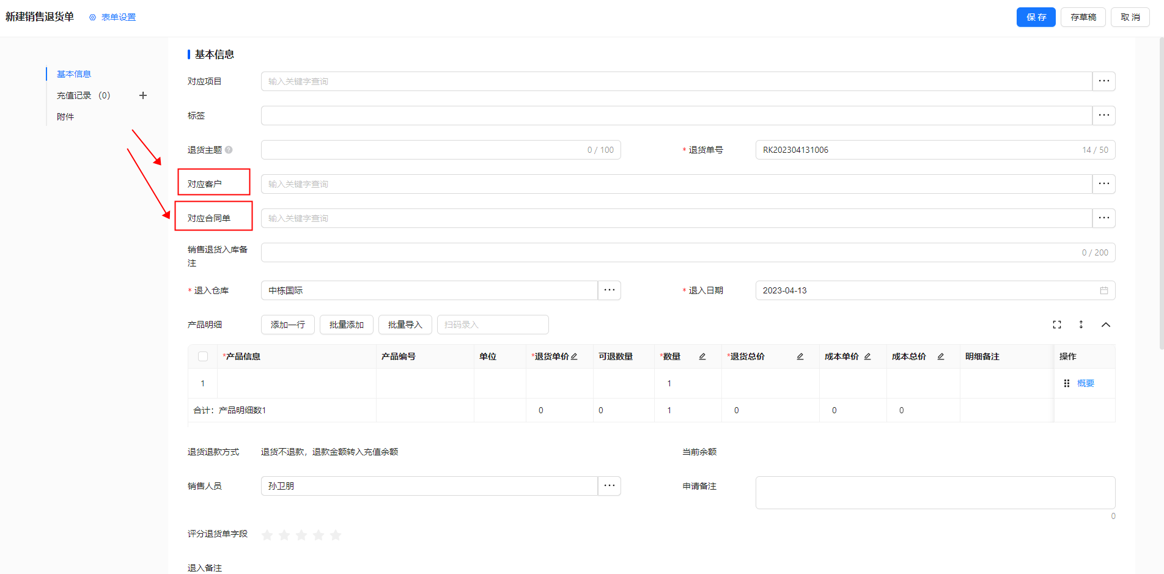Collapse the 产品明细 section with chevron
The width and height of the screenshot is (1164, 574).
point(1106,325)
